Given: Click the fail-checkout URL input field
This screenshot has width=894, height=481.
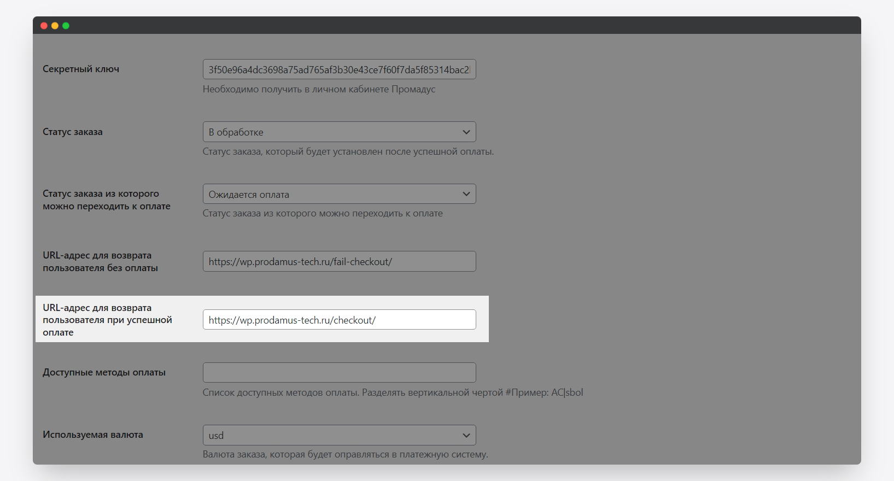Looking at the screenshot, I should point(339,261).
